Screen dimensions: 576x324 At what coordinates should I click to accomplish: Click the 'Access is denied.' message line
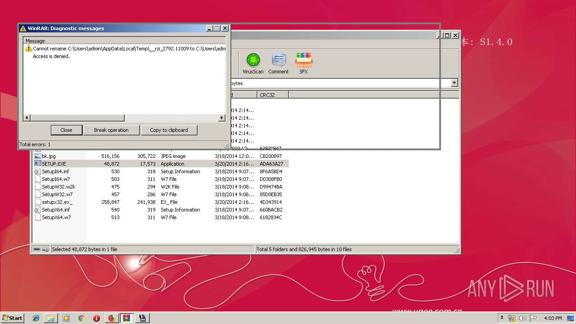pos(51,56)
